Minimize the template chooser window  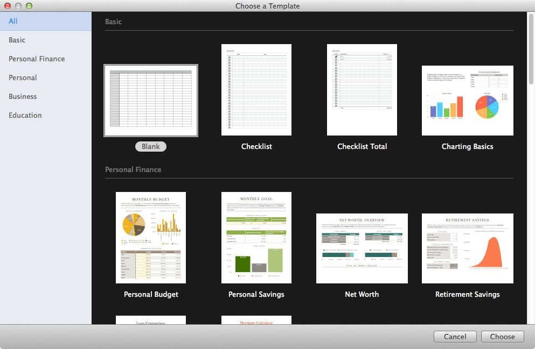pyautogui.click(x=18, y=6)
